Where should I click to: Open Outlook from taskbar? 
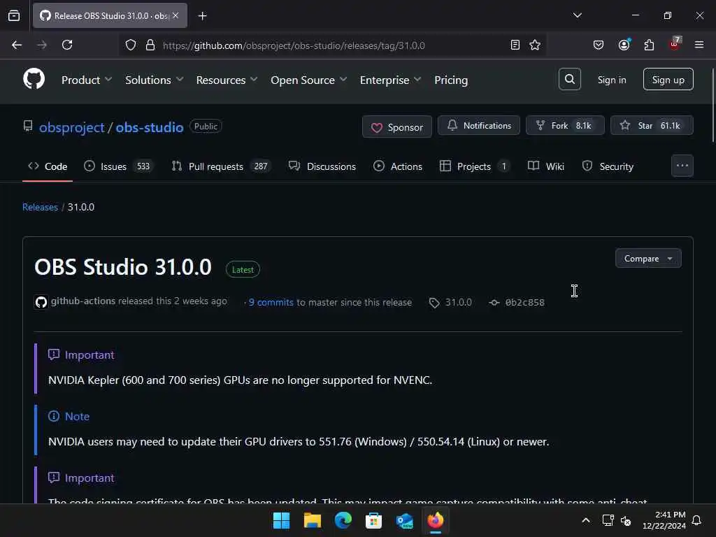pos(405,520)
